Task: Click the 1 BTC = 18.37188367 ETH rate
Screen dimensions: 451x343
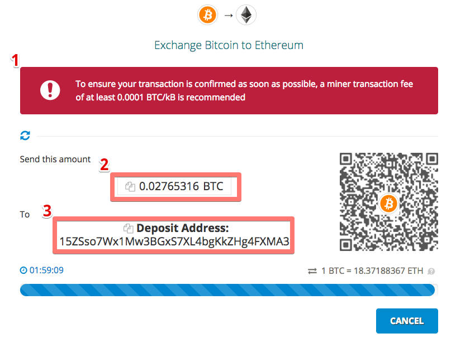Action: 372,271
